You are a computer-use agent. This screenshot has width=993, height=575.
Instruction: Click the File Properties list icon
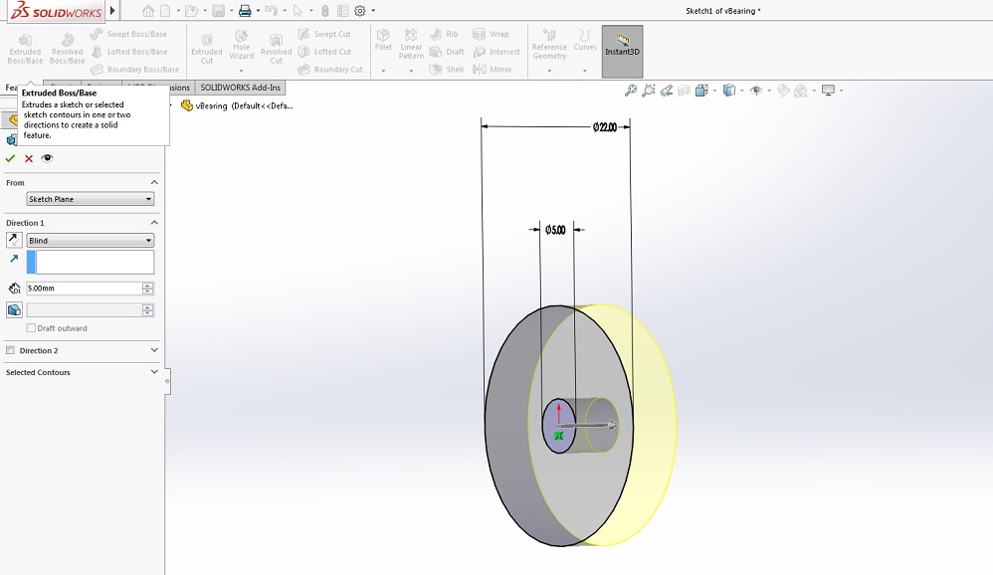pos(342,11)
